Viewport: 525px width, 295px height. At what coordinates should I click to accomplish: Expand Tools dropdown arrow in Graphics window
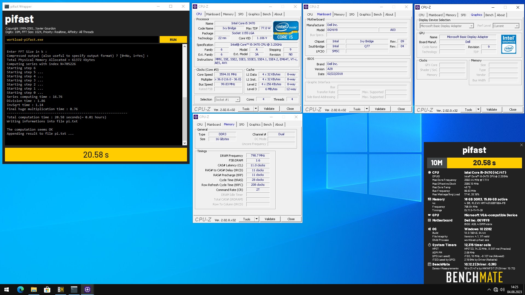(x=478, y=110)
